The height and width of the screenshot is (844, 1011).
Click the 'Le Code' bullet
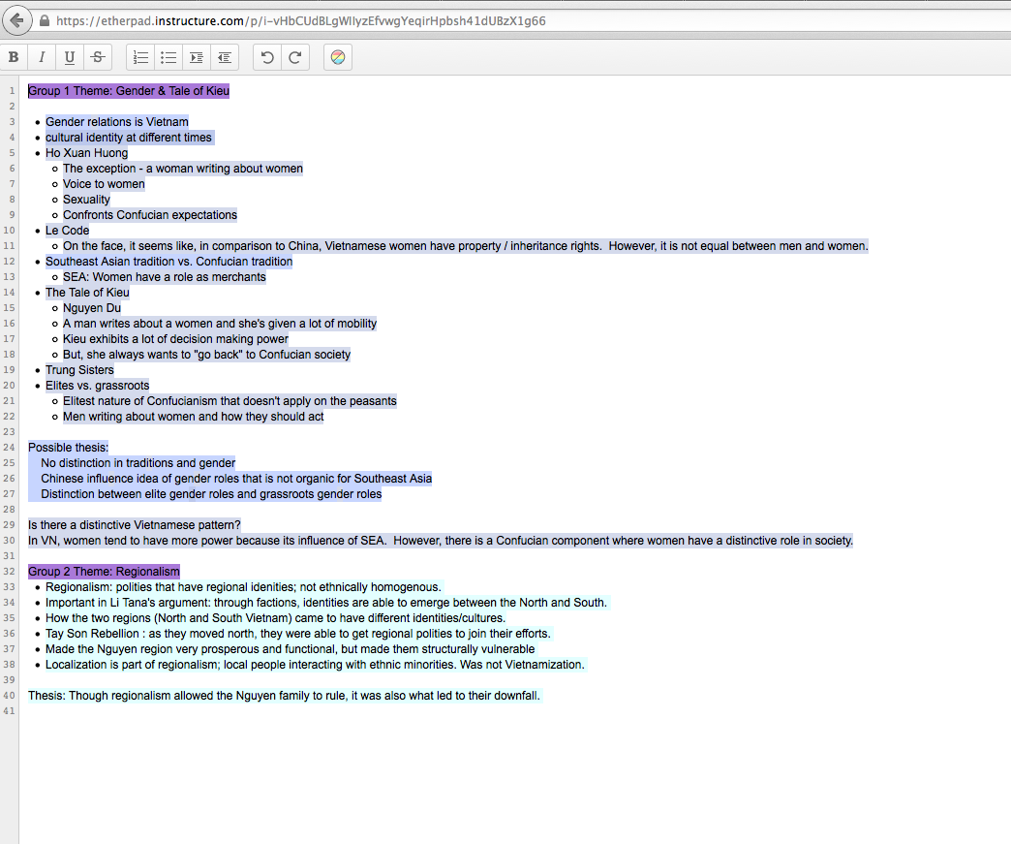(x=67, y=231)
